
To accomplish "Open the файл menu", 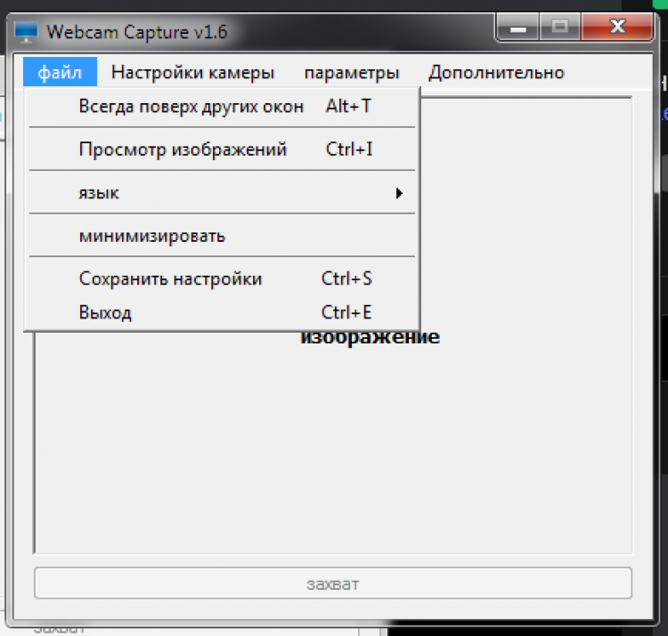I will pos(60,72).
